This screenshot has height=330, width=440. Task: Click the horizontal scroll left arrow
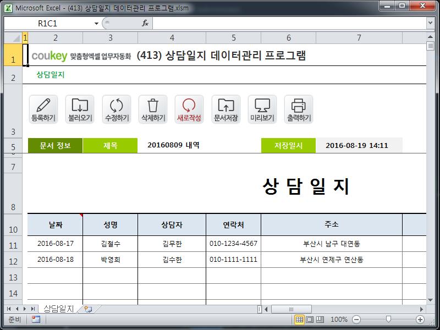point(266,309)
